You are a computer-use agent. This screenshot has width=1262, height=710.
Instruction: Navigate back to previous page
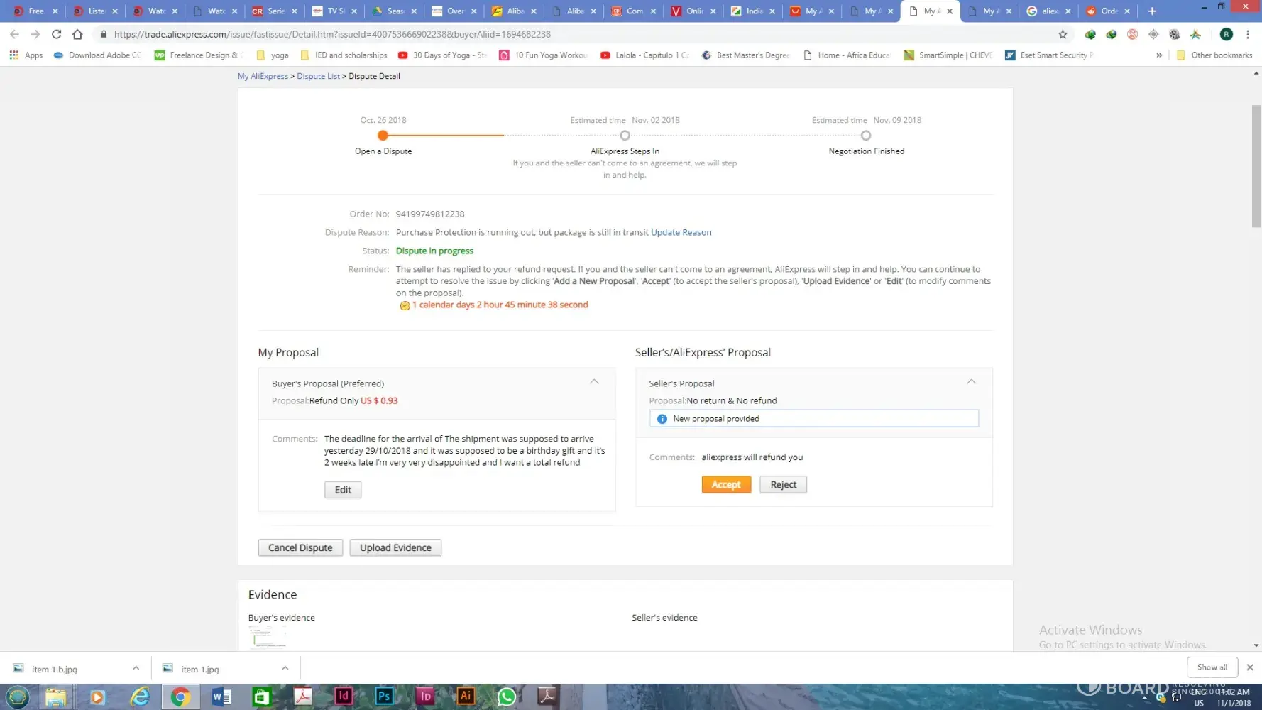coord(14,34)
